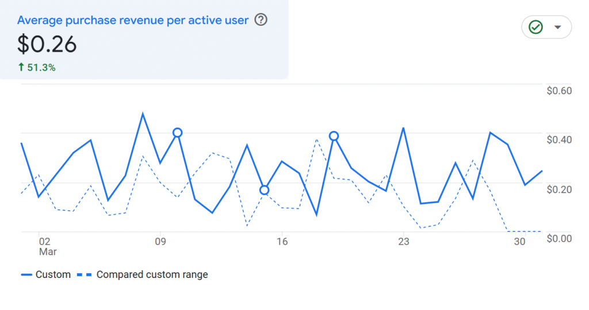
Task: Select the circle marker on March 19
Action: 334,136
